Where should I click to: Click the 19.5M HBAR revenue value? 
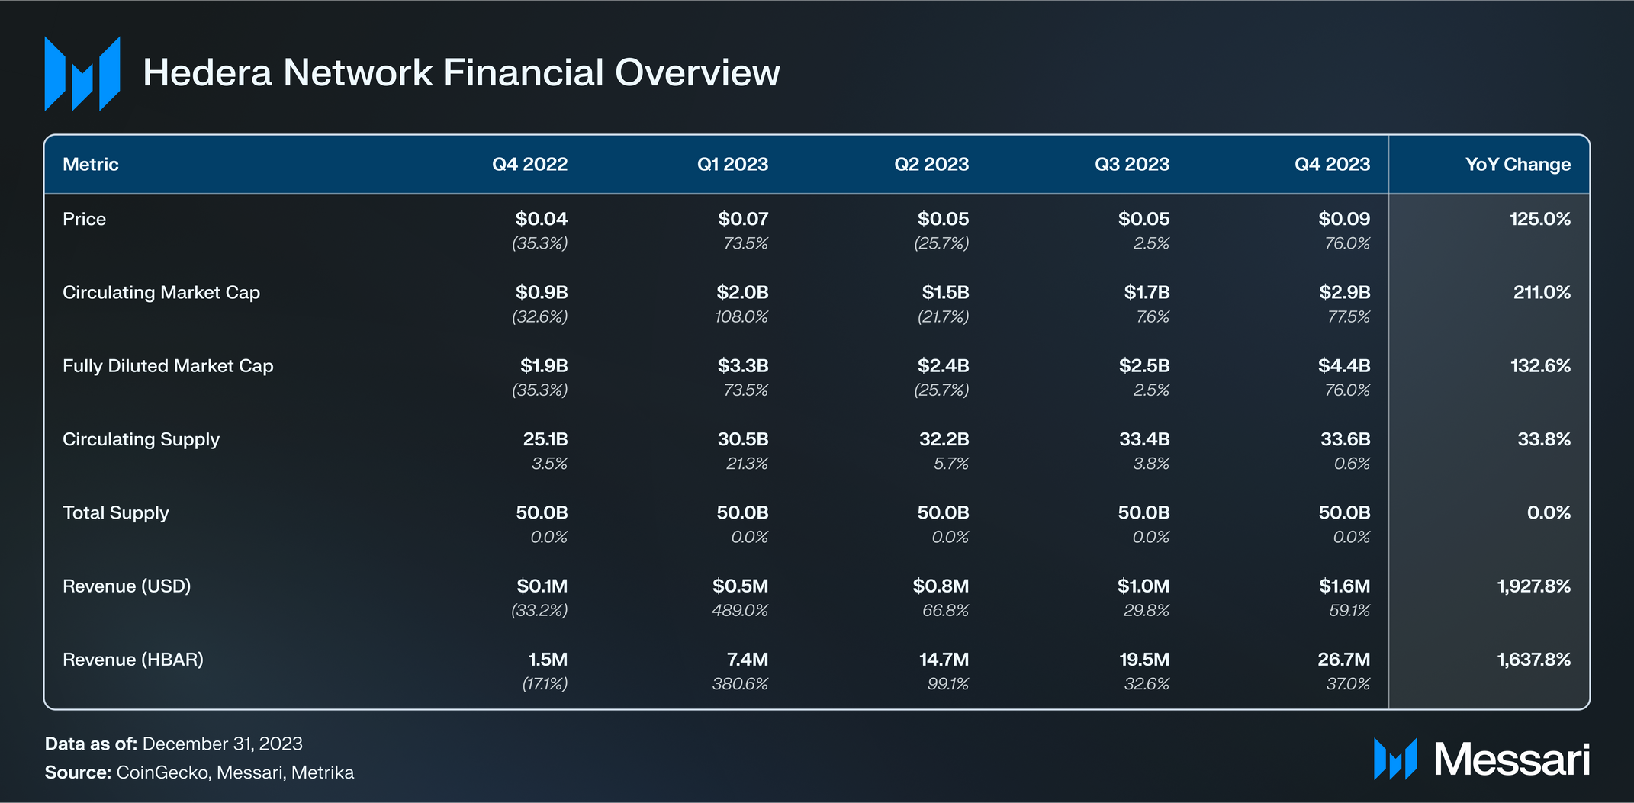[x=1144, y=660]
